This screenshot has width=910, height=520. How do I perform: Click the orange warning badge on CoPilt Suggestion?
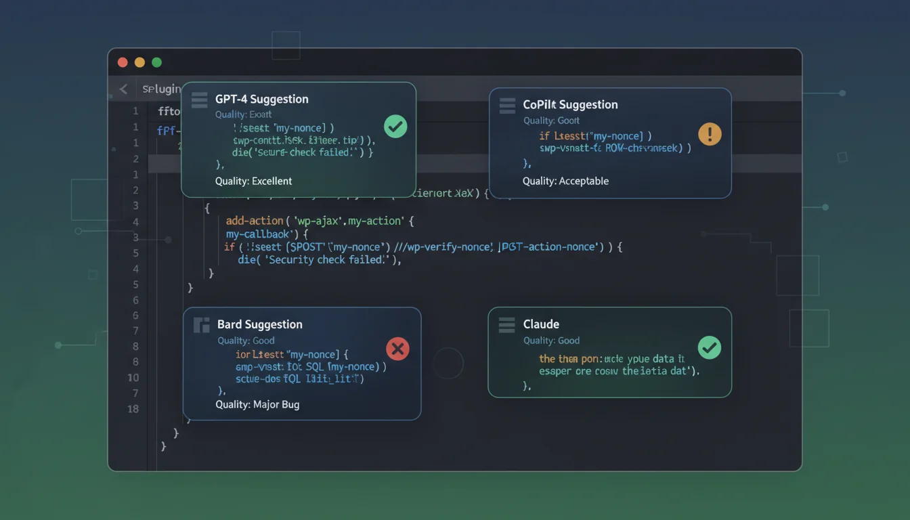coord(710,133)
